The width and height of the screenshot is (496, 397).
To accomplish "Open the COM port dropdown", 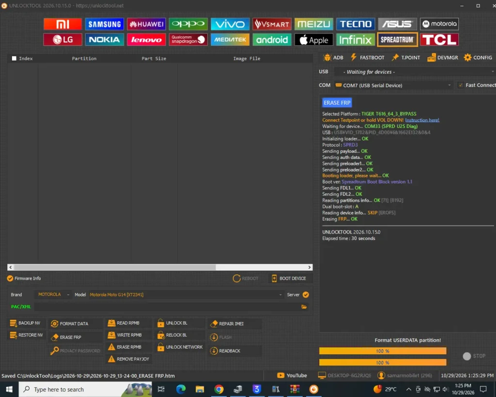I will coord(393,85).
